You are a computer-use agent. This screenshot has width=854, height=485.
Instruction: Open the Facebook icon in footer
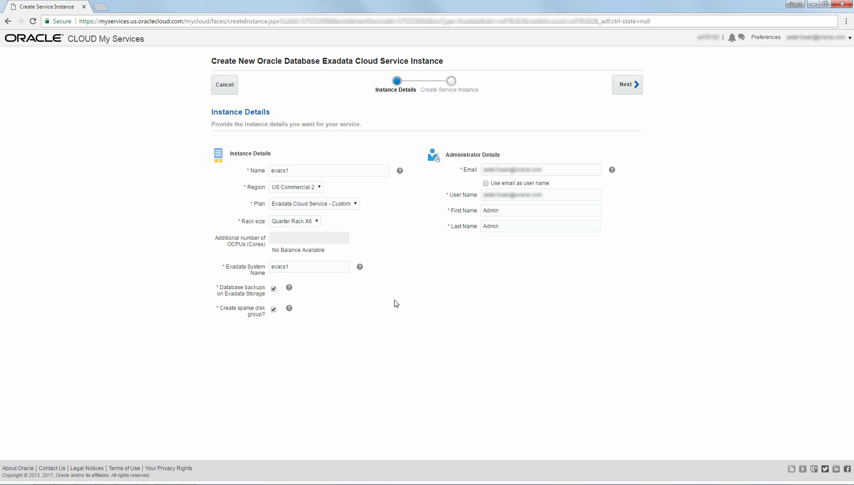[x=847, y=469]
